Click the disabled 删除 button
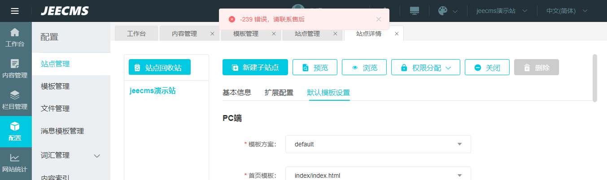607x180 pixels. click(x=537, y=67)
